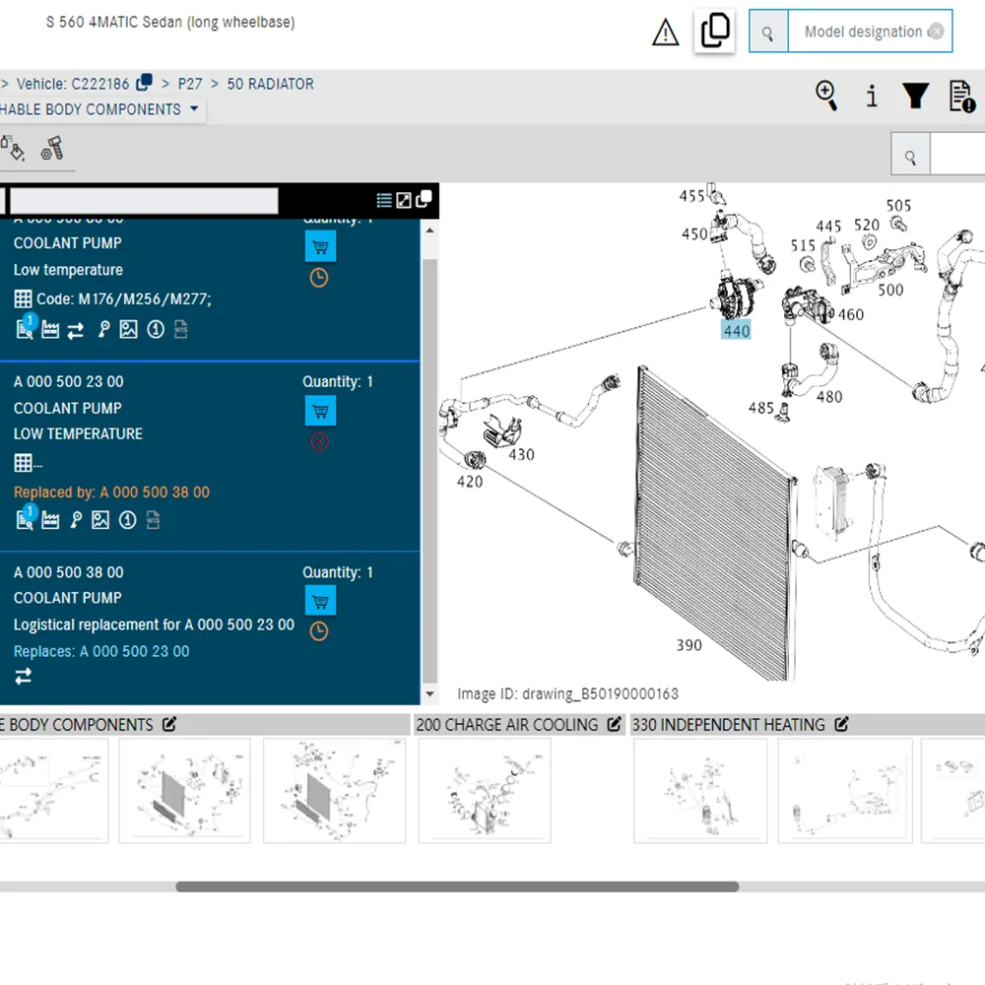
Task: Select callout 430 in the drawing
Action: pyautogui.click(x=521, y=455)
